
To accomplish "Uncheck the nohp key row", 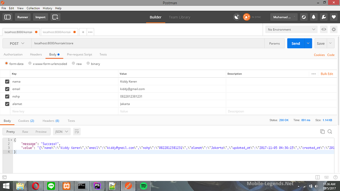I will [x=7, y=96].
